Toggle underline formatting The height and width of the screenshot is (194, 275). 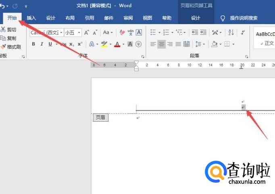coord(50,44)
